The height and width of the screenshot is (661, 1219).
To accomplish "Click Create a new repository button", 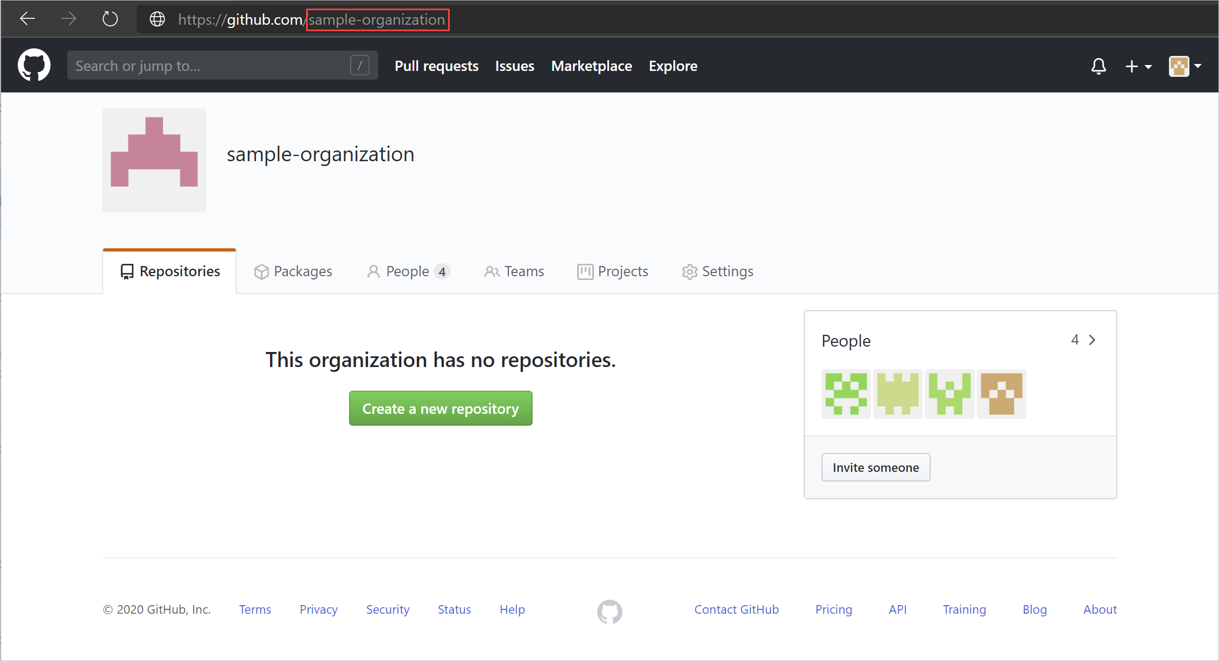I will coord(441,408).
